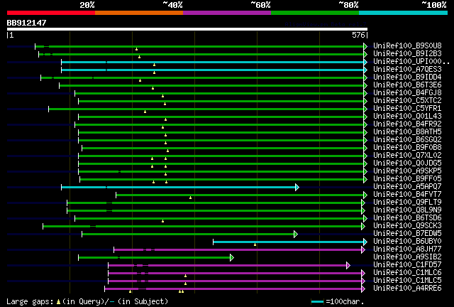Click the green ~80% identity legend segment

[315, 13]
